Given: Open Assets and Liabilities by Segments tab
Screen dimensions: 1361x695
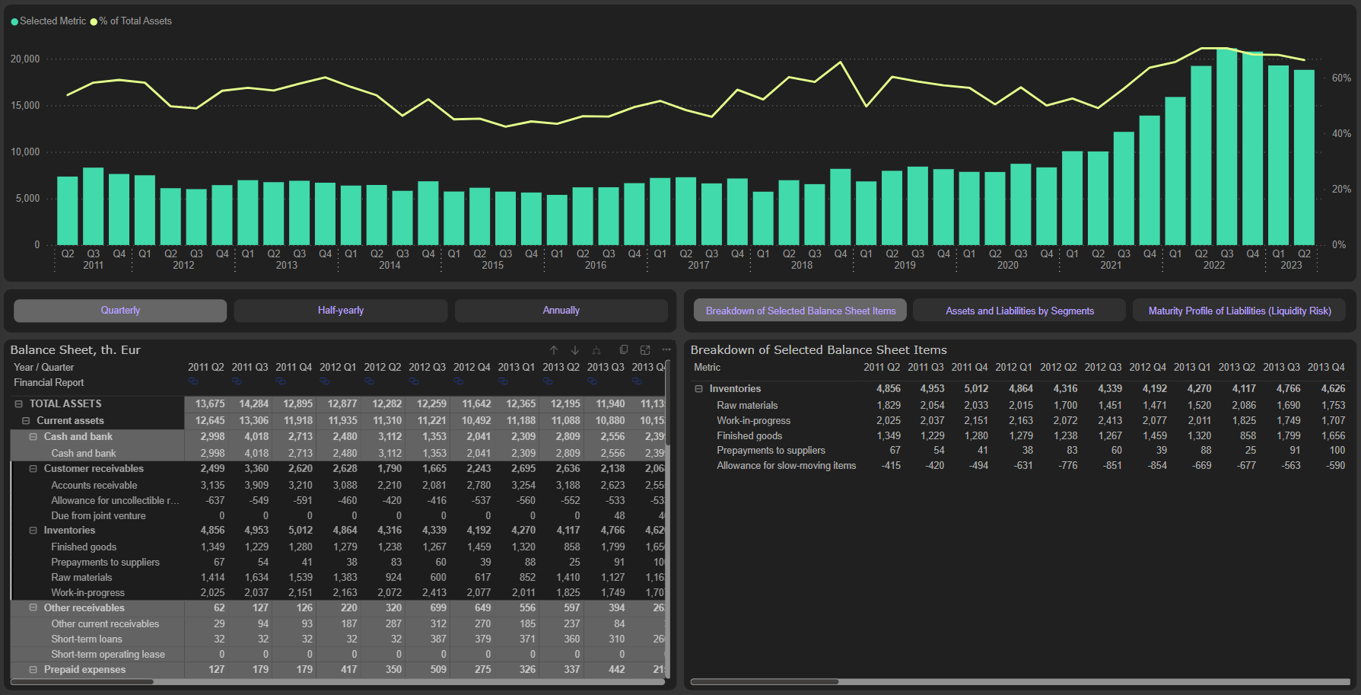Looking at the screenshot, I should (x=1019, y=311).
